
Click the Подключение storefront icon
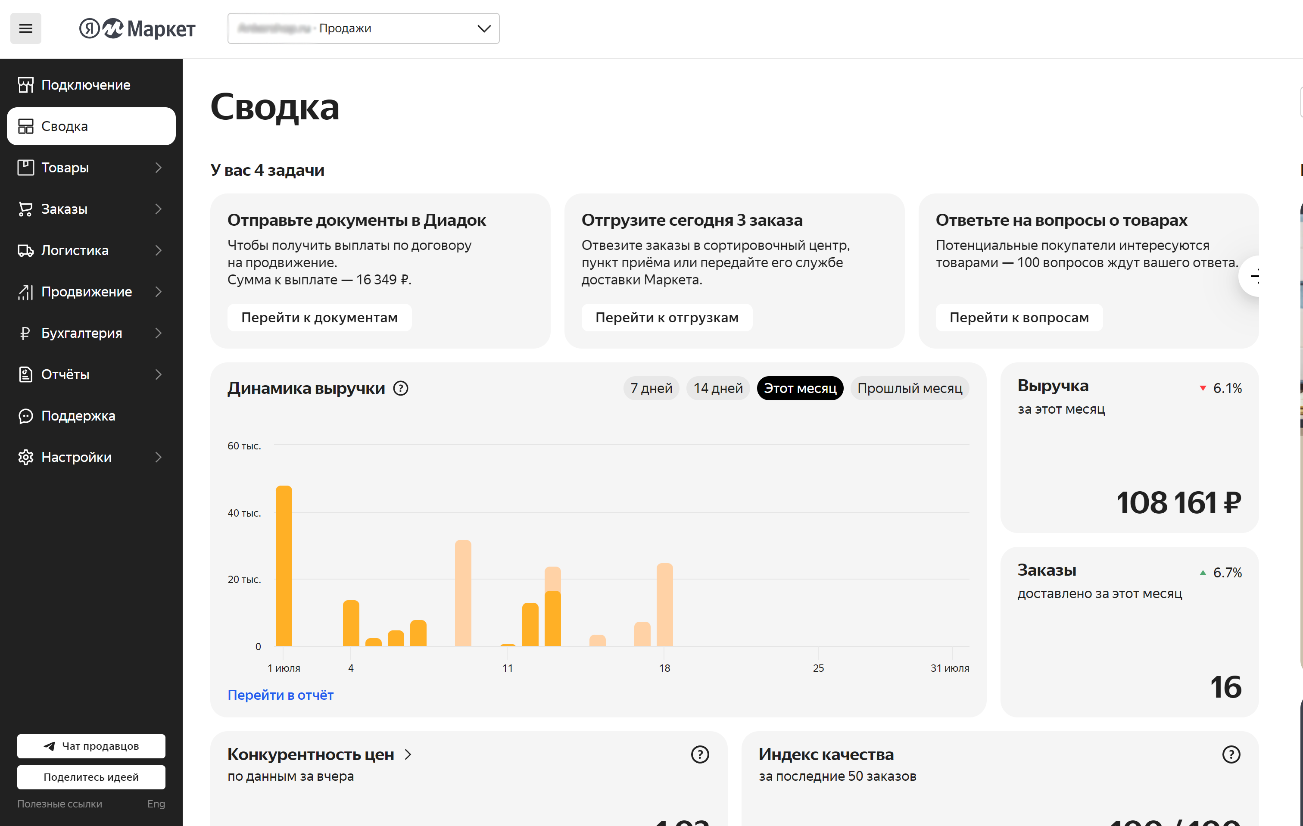tap(25, 85)
